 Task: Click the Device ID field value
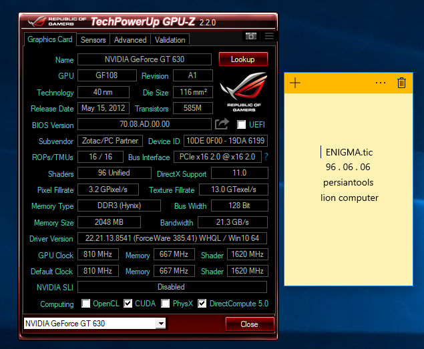[226, 141]
